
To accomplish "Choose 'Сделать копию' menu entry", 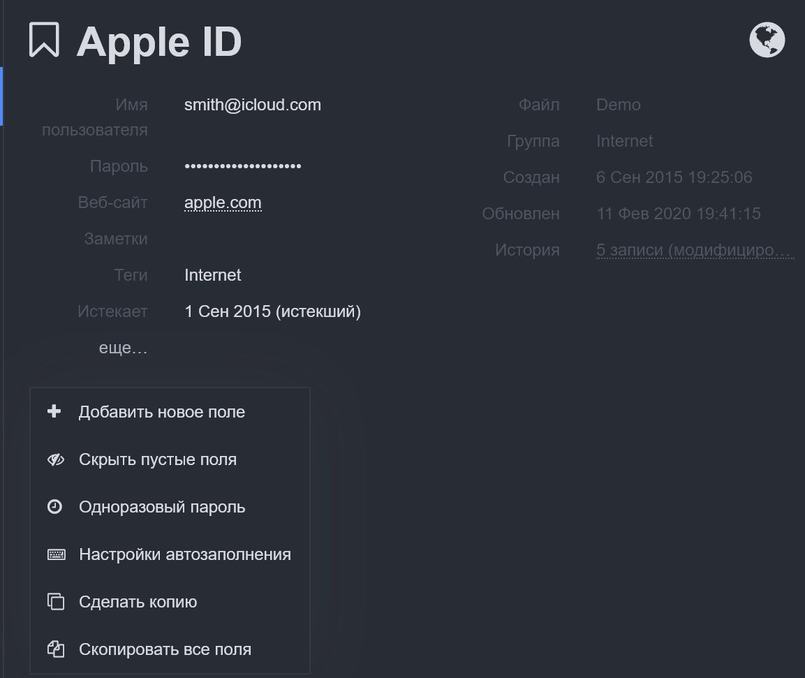I will tap(170, 602).
